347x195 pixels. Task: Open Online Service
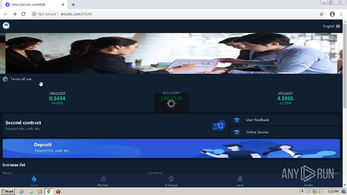[x=285, y=132]
